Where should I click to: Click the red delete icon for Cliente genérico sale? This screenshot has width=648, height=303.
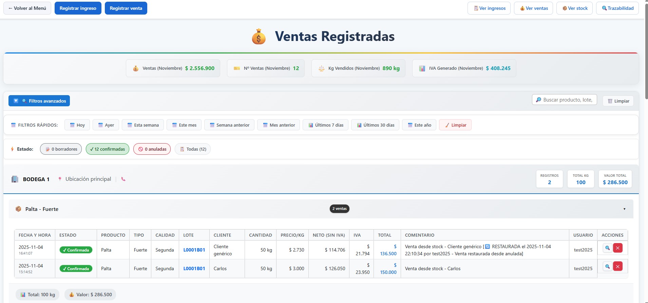point(618,248)
